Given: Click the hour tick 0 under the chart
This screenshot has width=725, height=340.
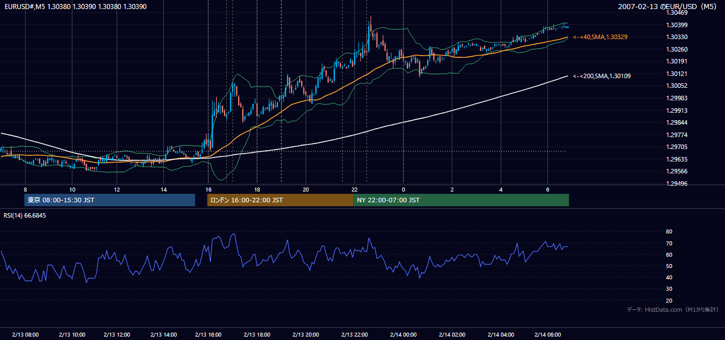Looking at the screenshot, I should tap(403, 189).
